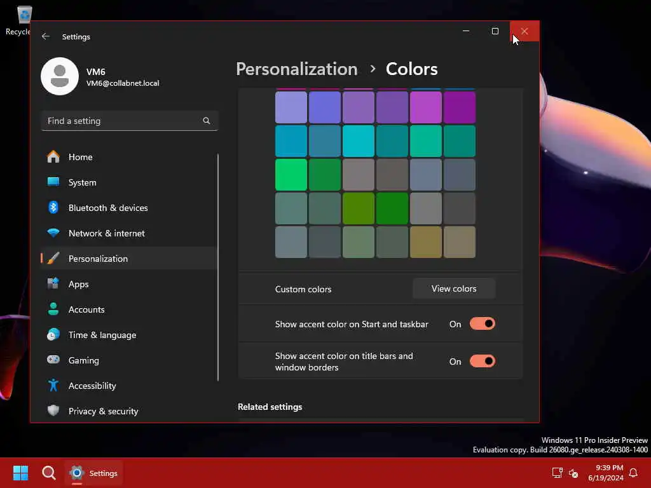The width and height of the screenshot is (651, 488).
Task: Click the VM6@collabnet.local account text
Action: point(123,83)
